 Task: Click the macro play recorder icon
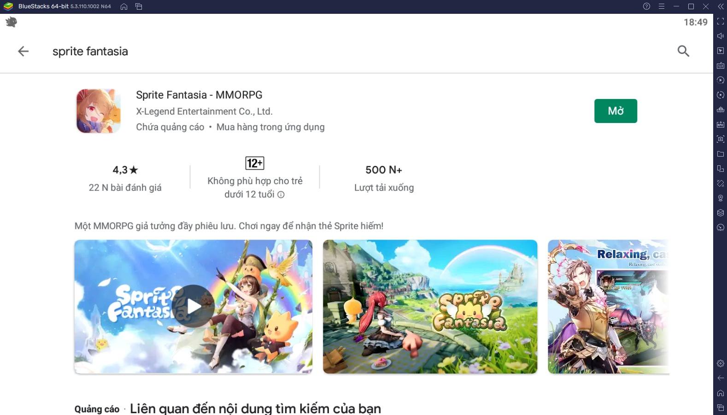721,80
